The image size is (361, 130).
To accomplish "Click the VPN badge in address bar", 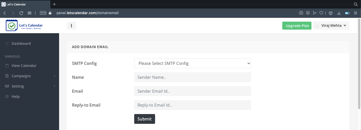I will point(43,13).
